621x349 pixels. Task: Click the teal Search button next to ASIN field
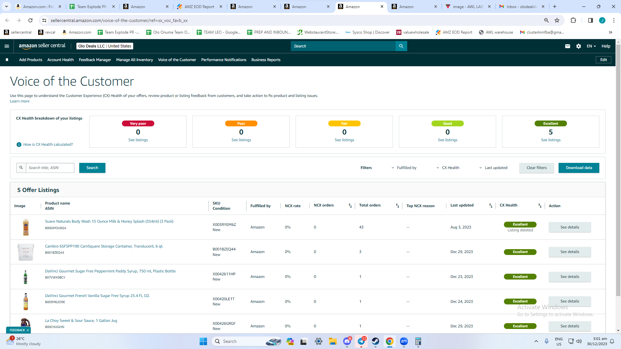(x=92, y=168)
